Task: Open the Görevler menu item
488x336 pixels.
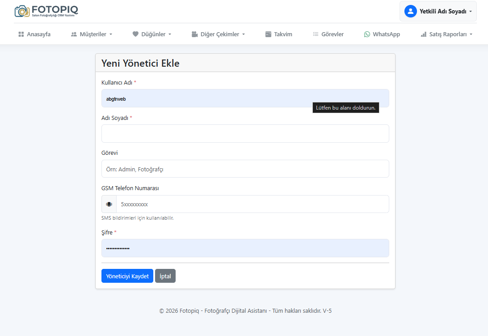Action: pyautogui.click(x=332, y=34)
